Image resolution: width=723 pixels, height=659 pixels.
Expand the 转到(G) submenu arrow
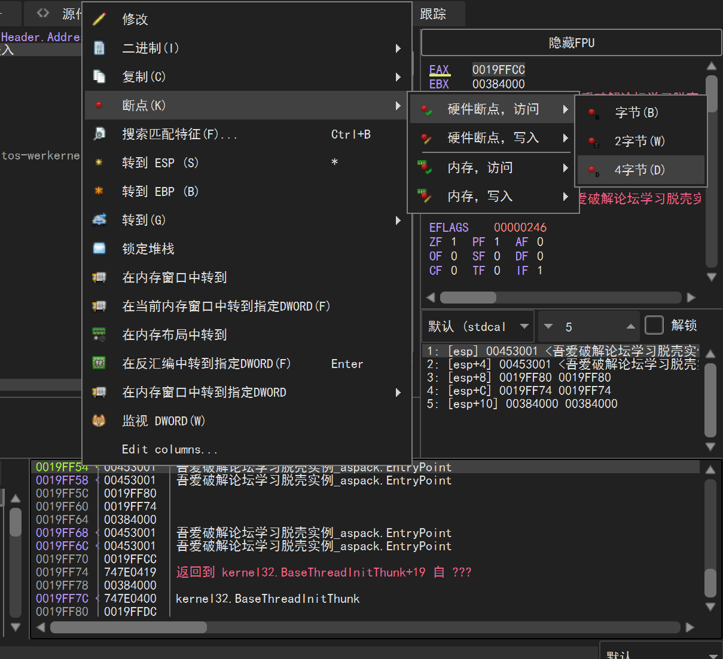pyautogui.click(x=398, y=220)
